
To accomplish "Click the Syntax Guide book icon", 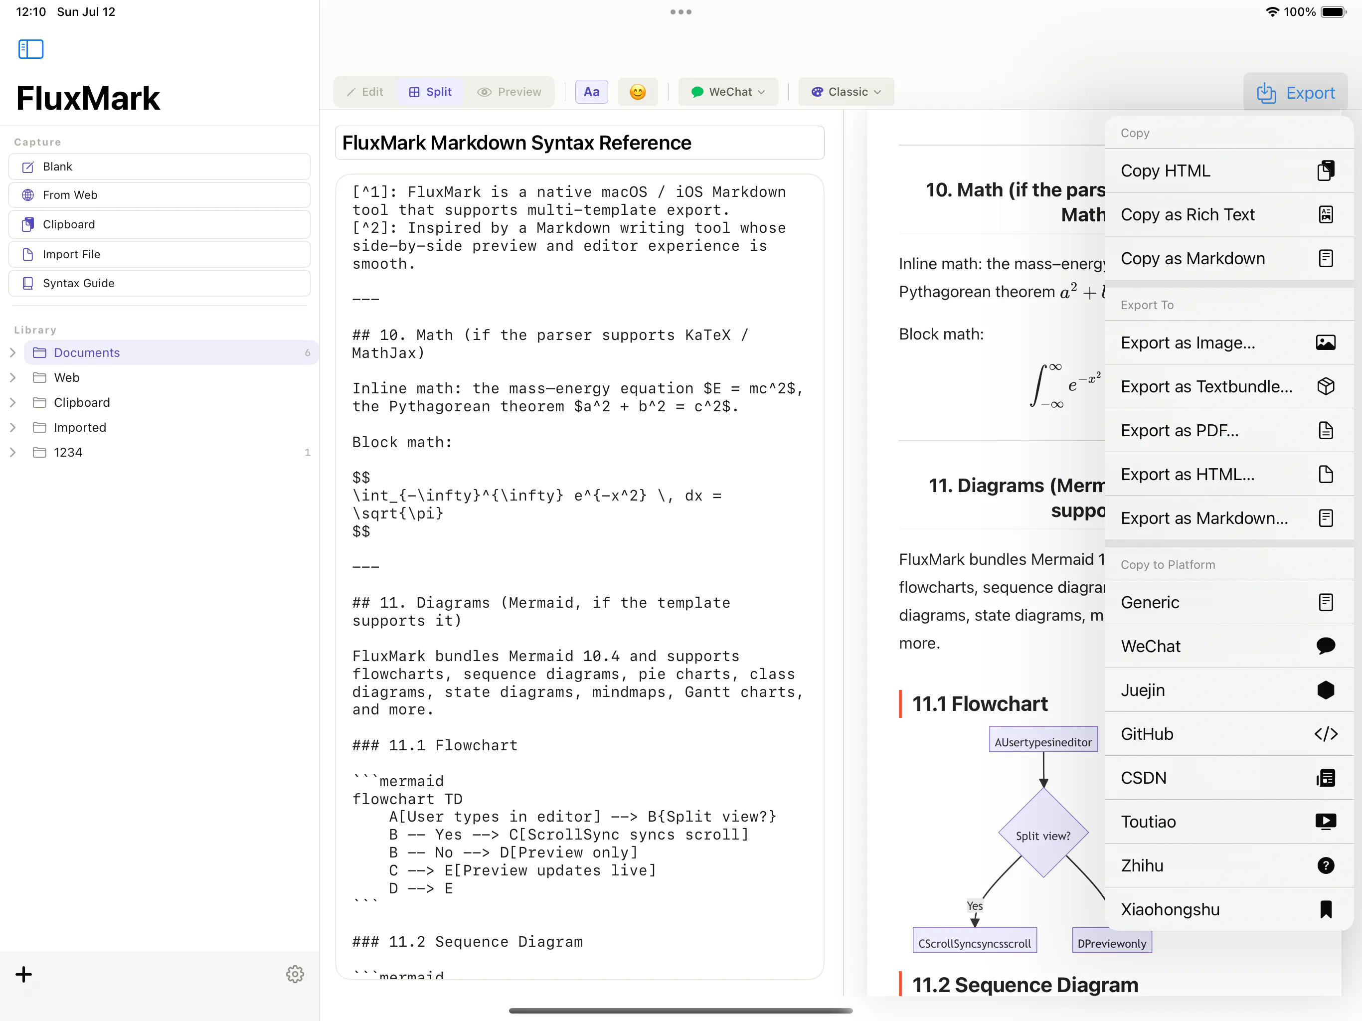I will [x=28, y=283].
